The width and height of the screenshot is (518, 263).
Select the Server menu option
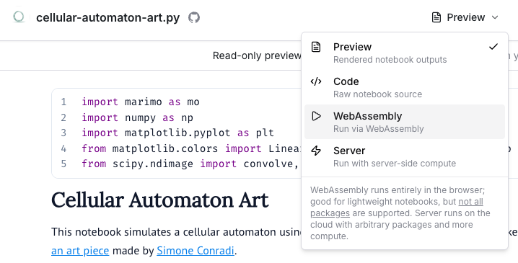[x=404, y=156]
